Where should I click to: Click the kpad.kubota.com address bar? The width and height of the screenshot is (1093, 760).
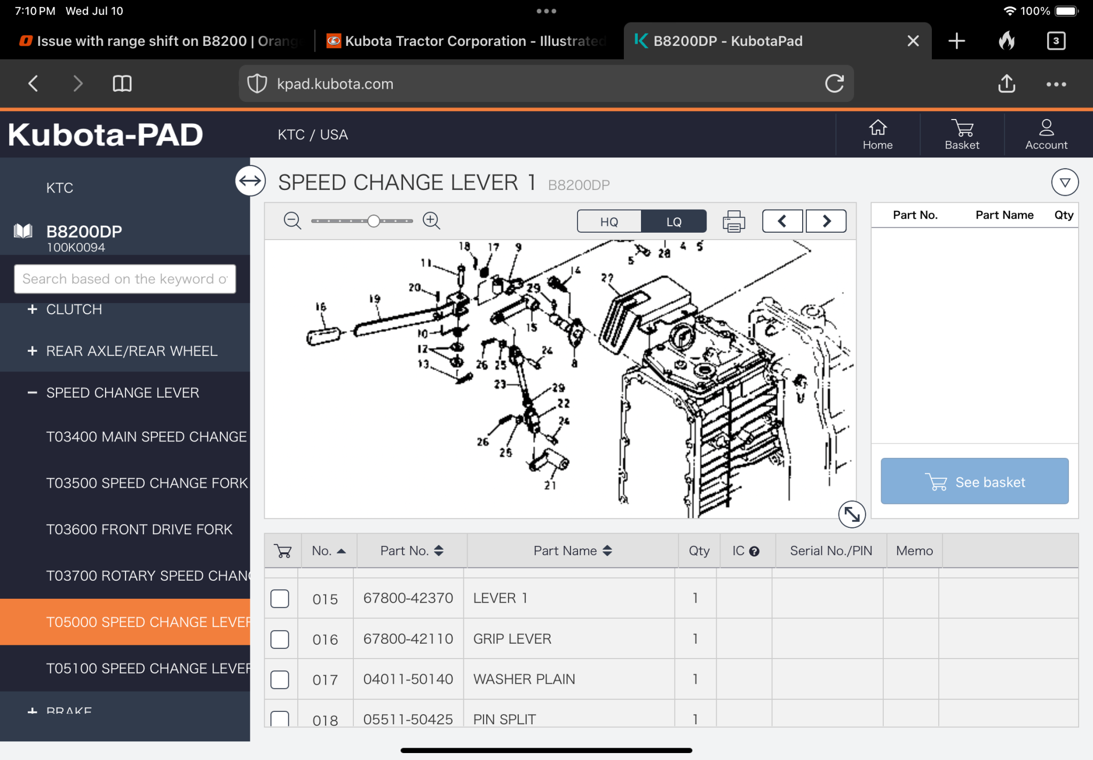tap(546, 84)
